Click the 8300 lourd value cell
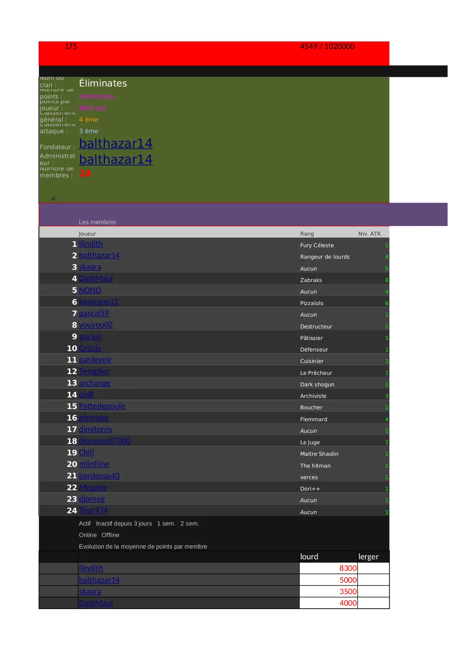This screenshot has height=651, width=460. (x=328, y=569)
